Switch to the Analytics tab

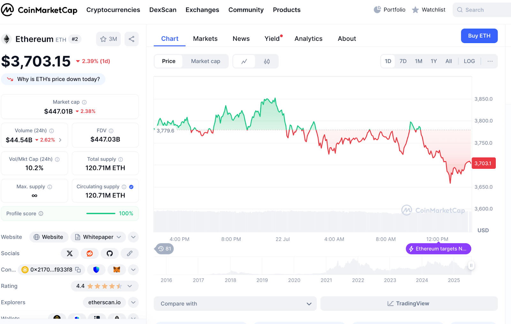pyautogui.click(x=309, y=39)
